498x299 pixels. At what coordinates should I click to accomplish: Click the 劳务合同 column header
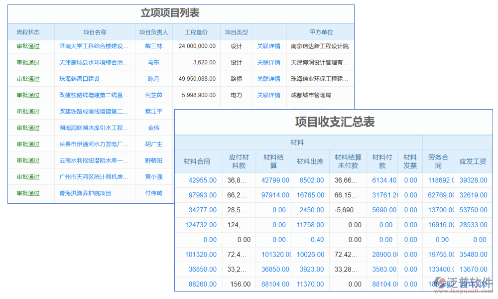[437, 161]
